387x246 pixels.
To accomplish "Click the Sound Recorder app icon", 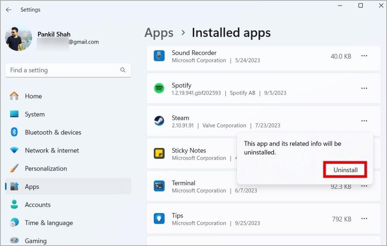I will click(159, 56).
